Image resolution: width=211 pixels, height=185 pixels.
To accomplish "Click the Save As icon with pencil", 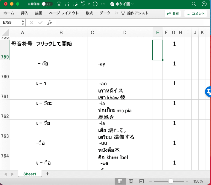I will (75, 4).
